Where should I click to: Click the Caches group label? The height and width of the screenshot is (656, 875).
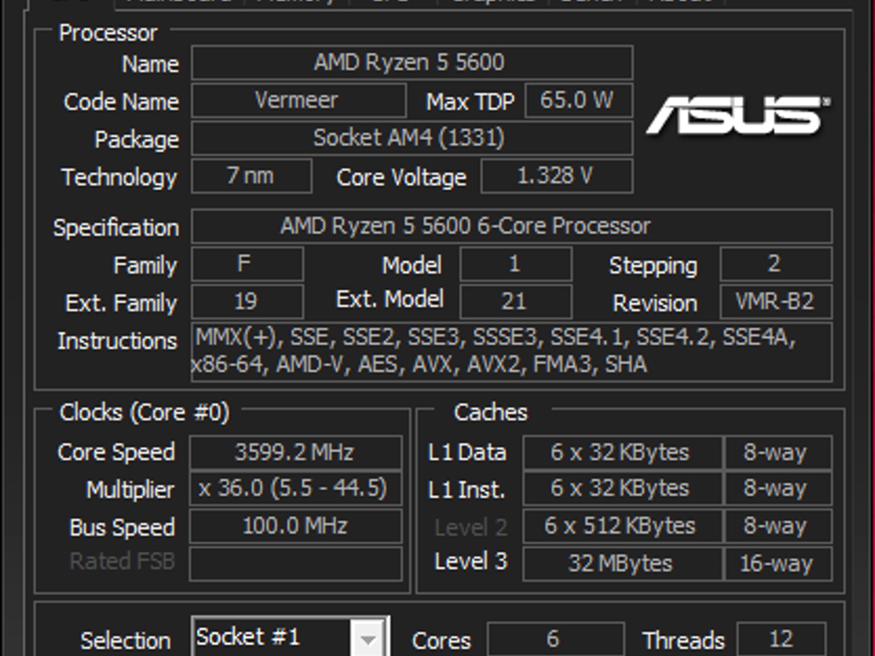tap(490, 413)
